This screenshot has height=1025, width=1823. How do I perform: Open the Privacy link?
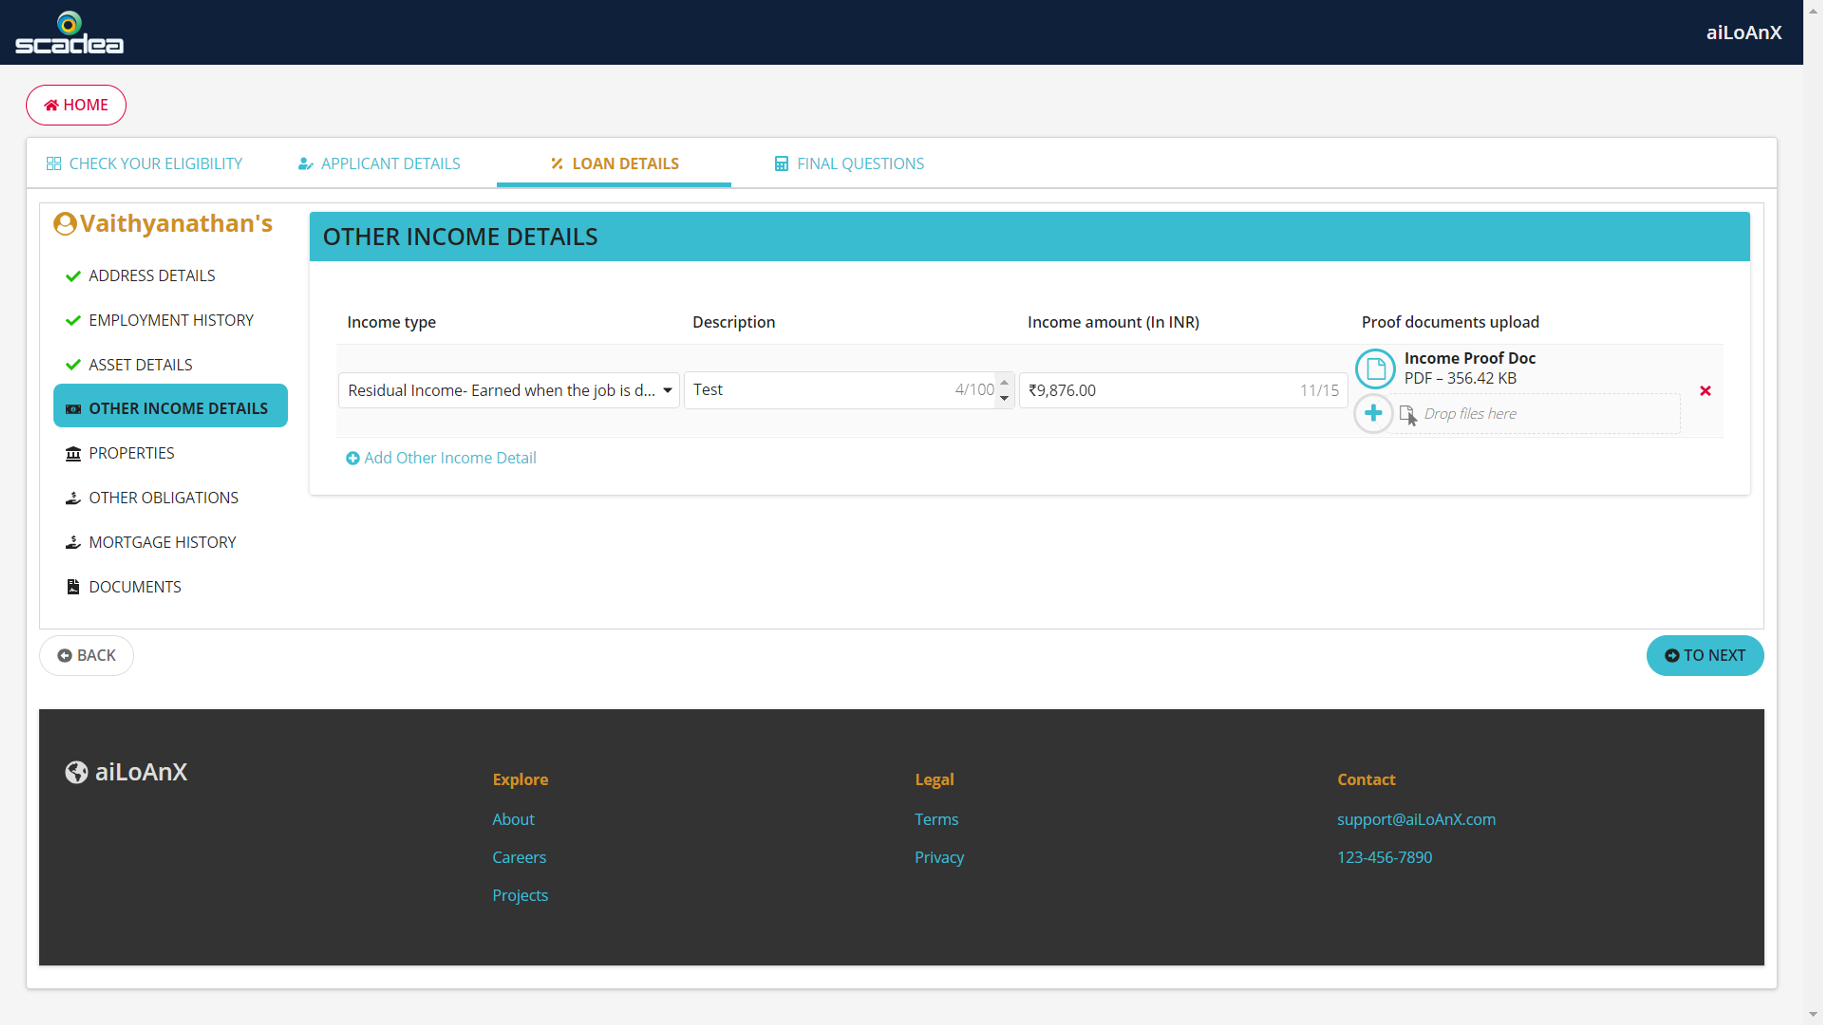point(939,857)
